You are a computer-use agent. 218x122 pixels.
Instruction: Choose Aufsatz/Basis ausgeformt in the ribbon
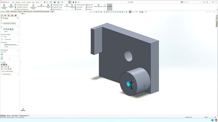21,7
